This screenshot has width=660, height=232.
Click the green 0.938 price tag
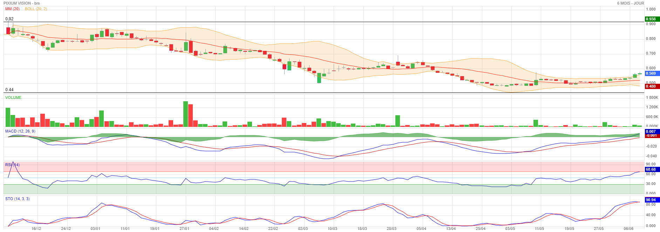click(x=652, y=19)
